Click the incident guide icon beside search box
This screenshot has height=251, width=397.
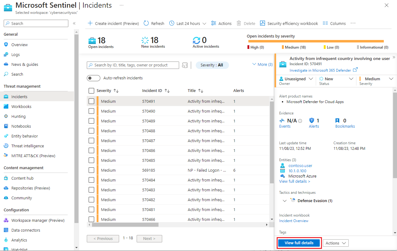[x=185, y=65]
